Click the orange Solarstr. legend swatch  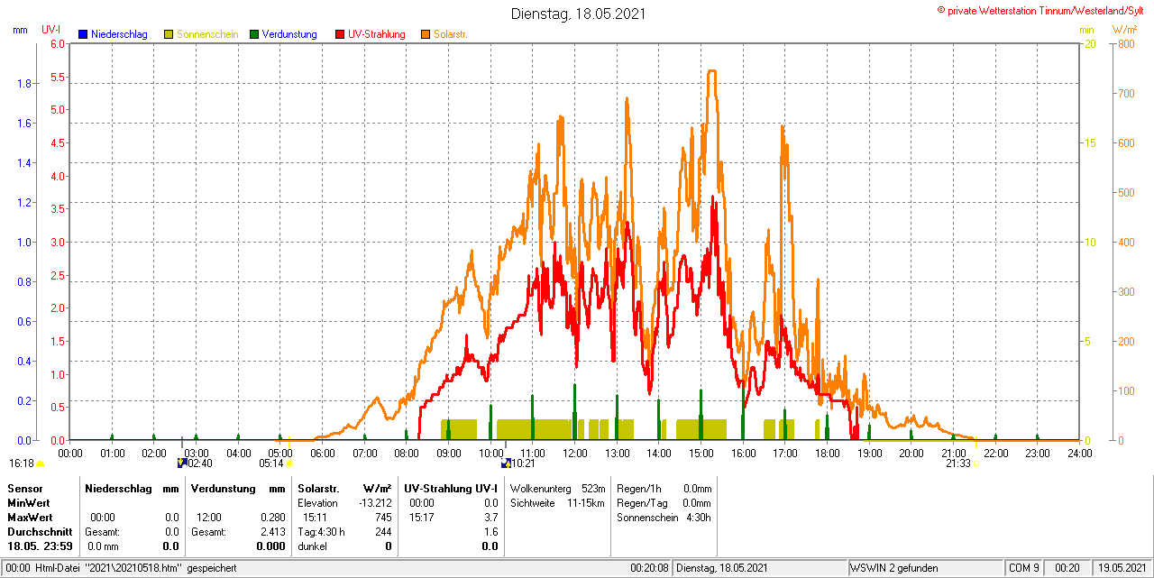pyautogui.click(x=426, y=34)
